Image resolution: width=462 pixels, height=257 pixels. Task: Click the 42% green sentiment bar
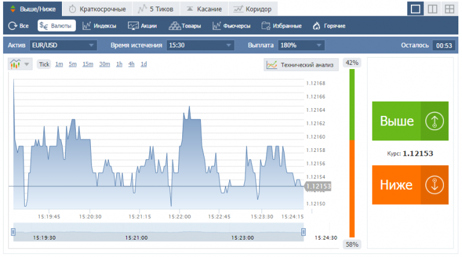click(x=352, y=104)
